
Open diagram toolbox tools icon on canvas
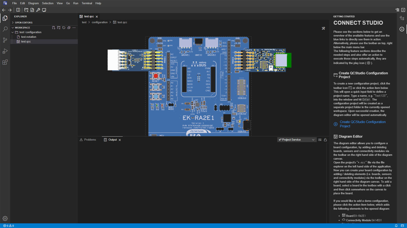tap(323, 28)
